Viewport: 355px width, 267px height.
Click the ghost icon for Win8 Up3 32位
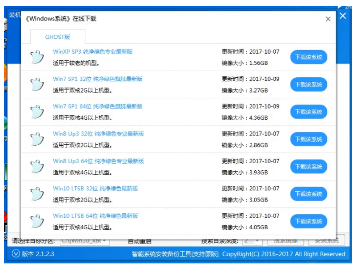pyautogui.click(x=37, y=139)
